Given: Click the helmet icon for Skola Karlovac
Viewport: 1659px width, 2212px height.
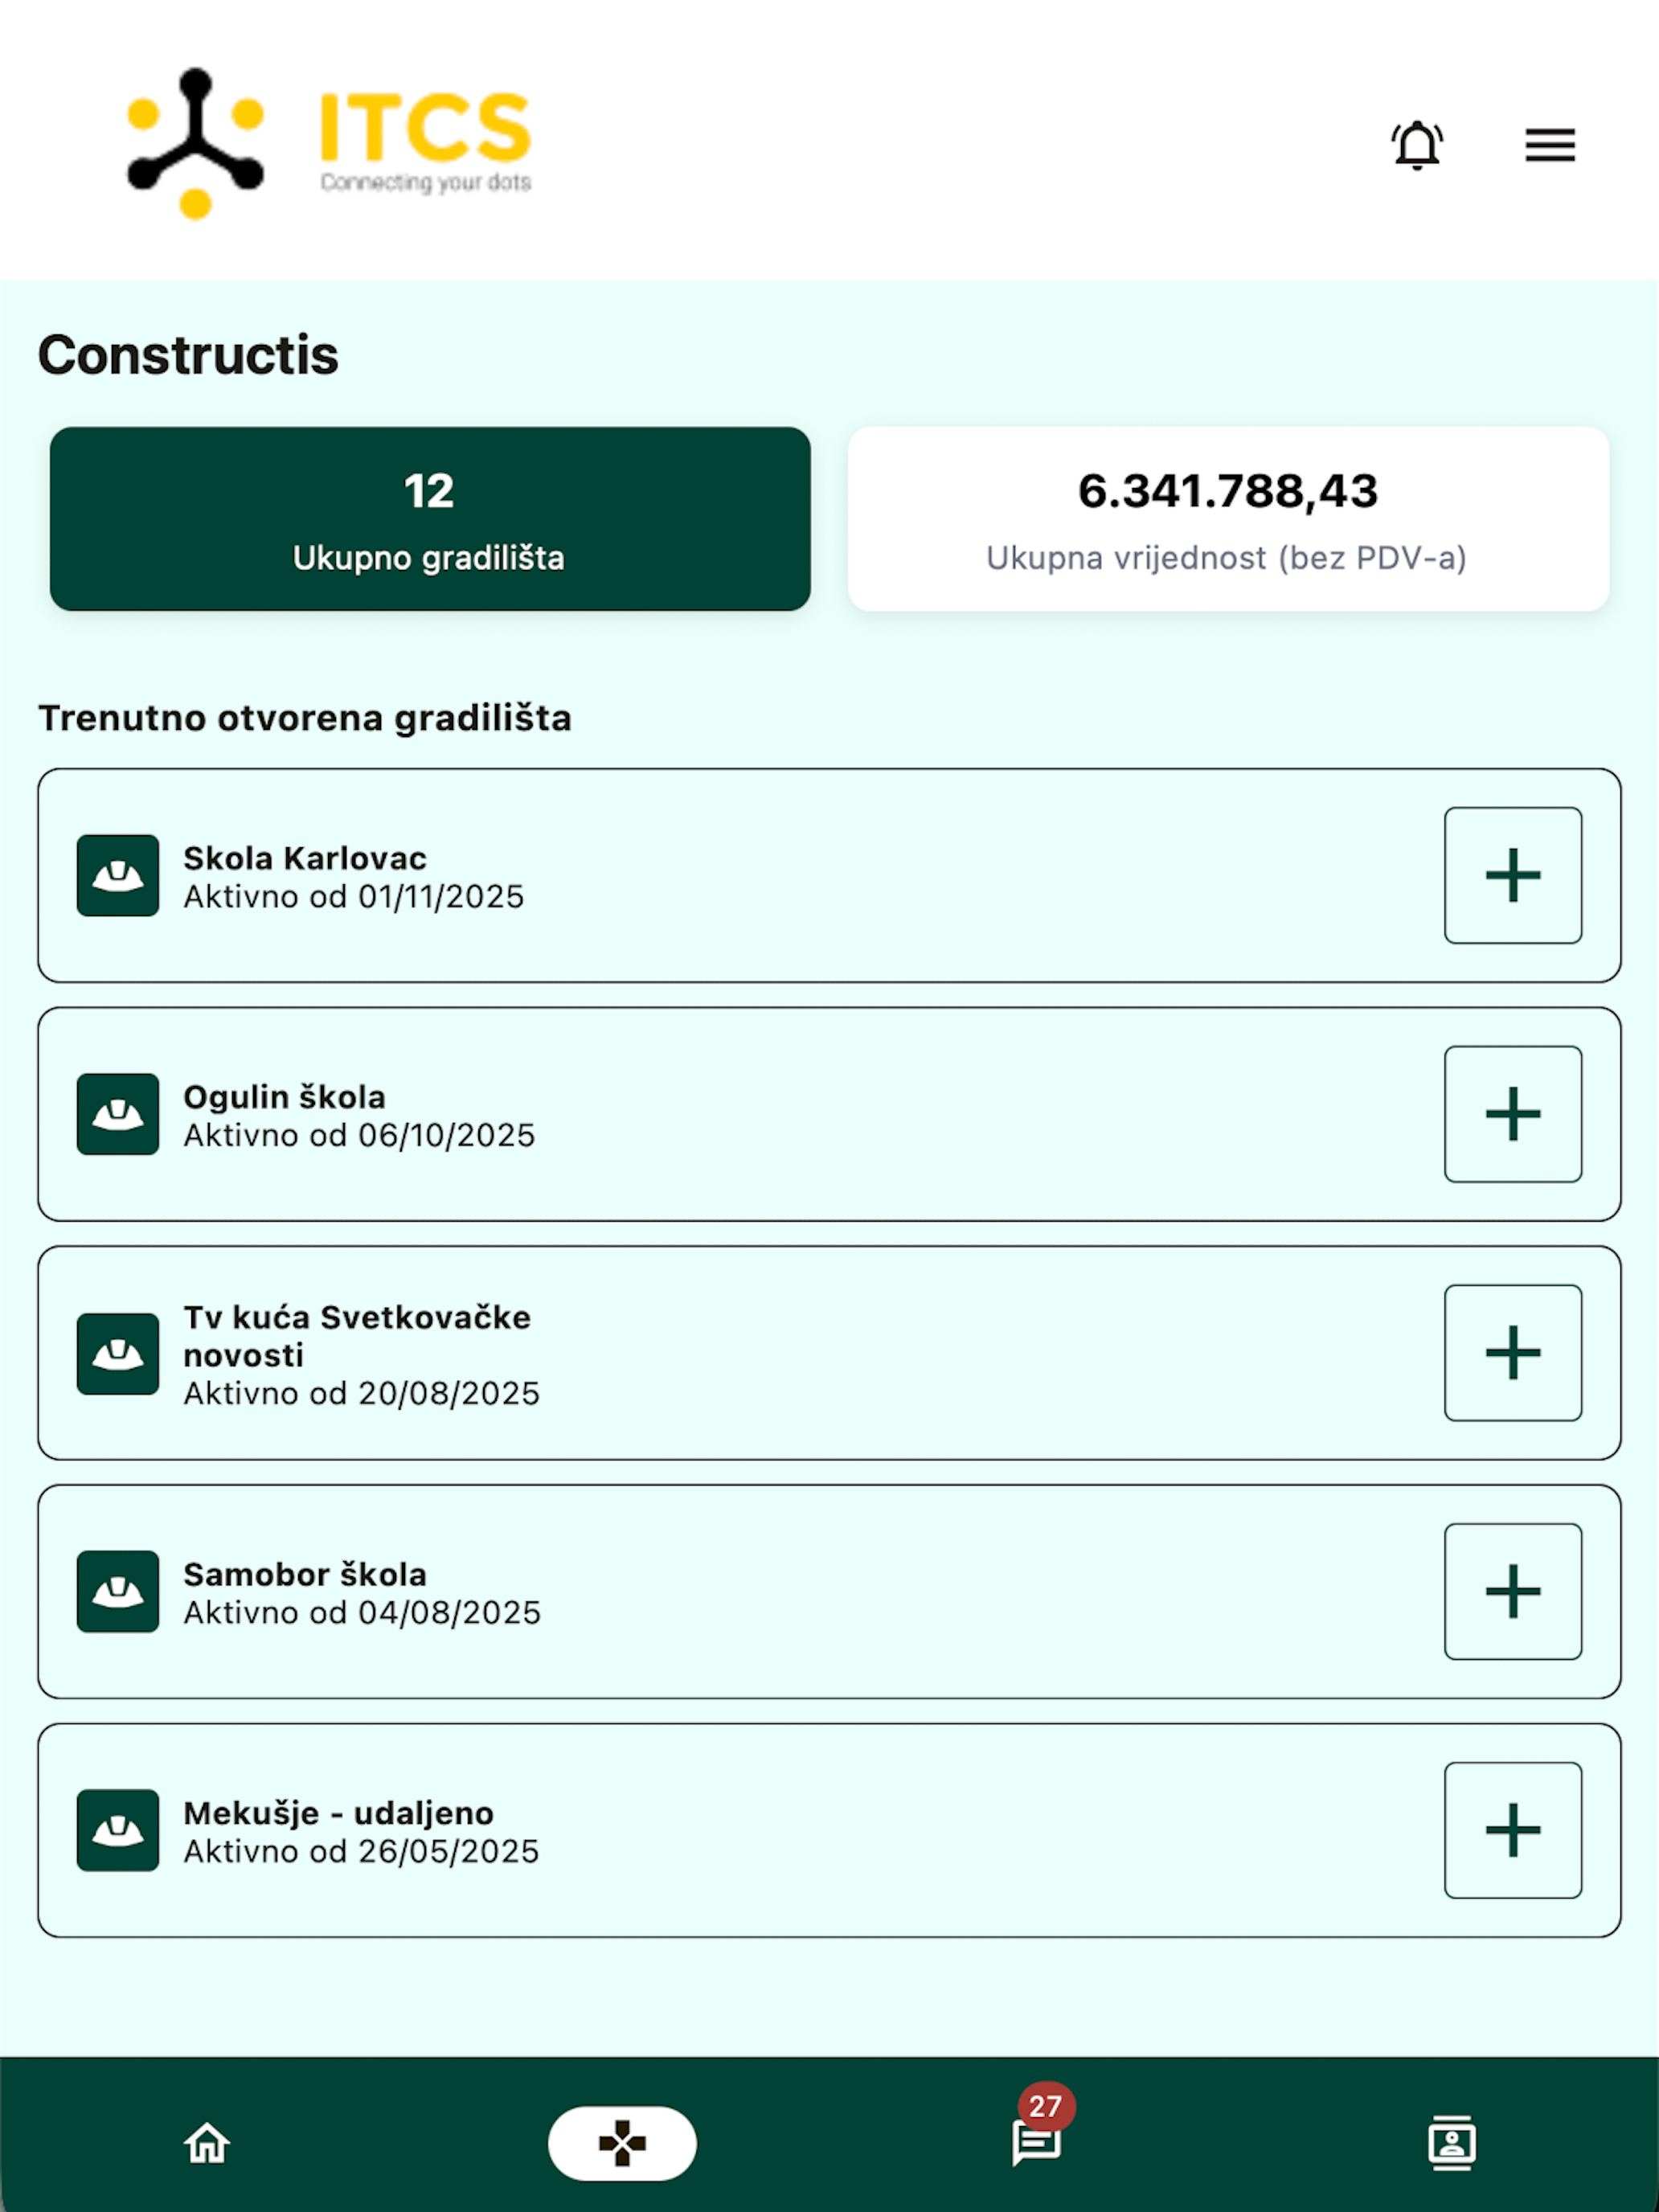Looking at the screenshot, I should pos(118,875).
